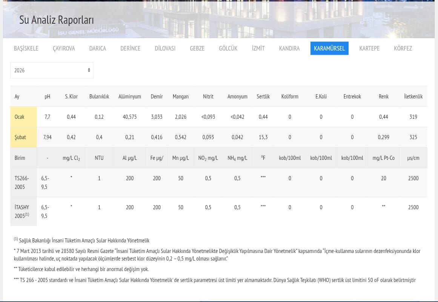This screenshot has width=438, height=302.
Task: Select the KÖRFEZ tab
Action: pyautogui.click(x=403, y=48)
